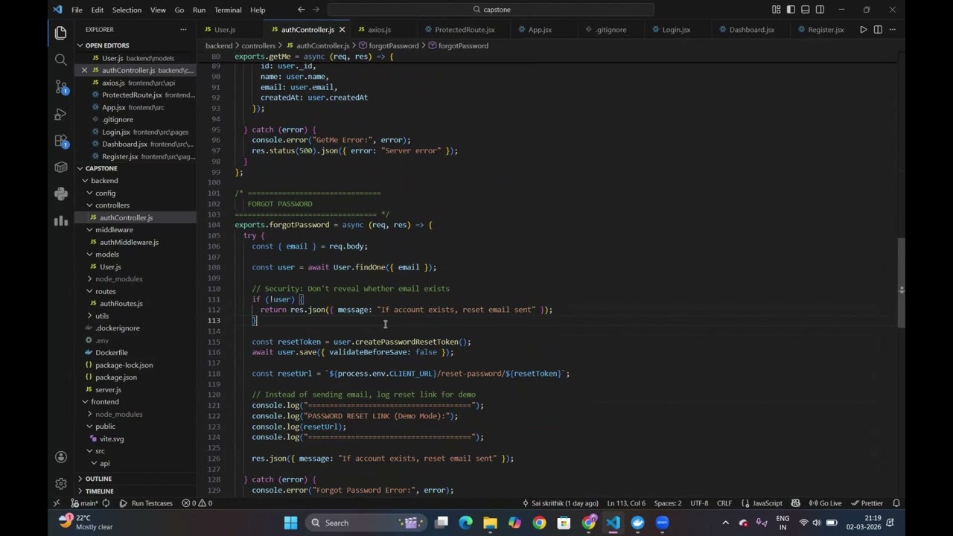Click Copilot status icon in status bar
Screen dimensions: 953x536
click(795, 503)
